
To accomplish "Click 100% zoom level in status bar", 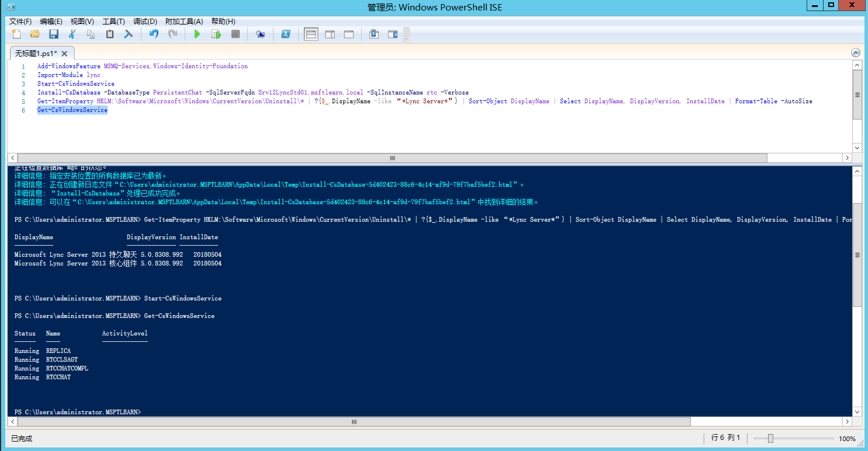I will pos(847,439).
